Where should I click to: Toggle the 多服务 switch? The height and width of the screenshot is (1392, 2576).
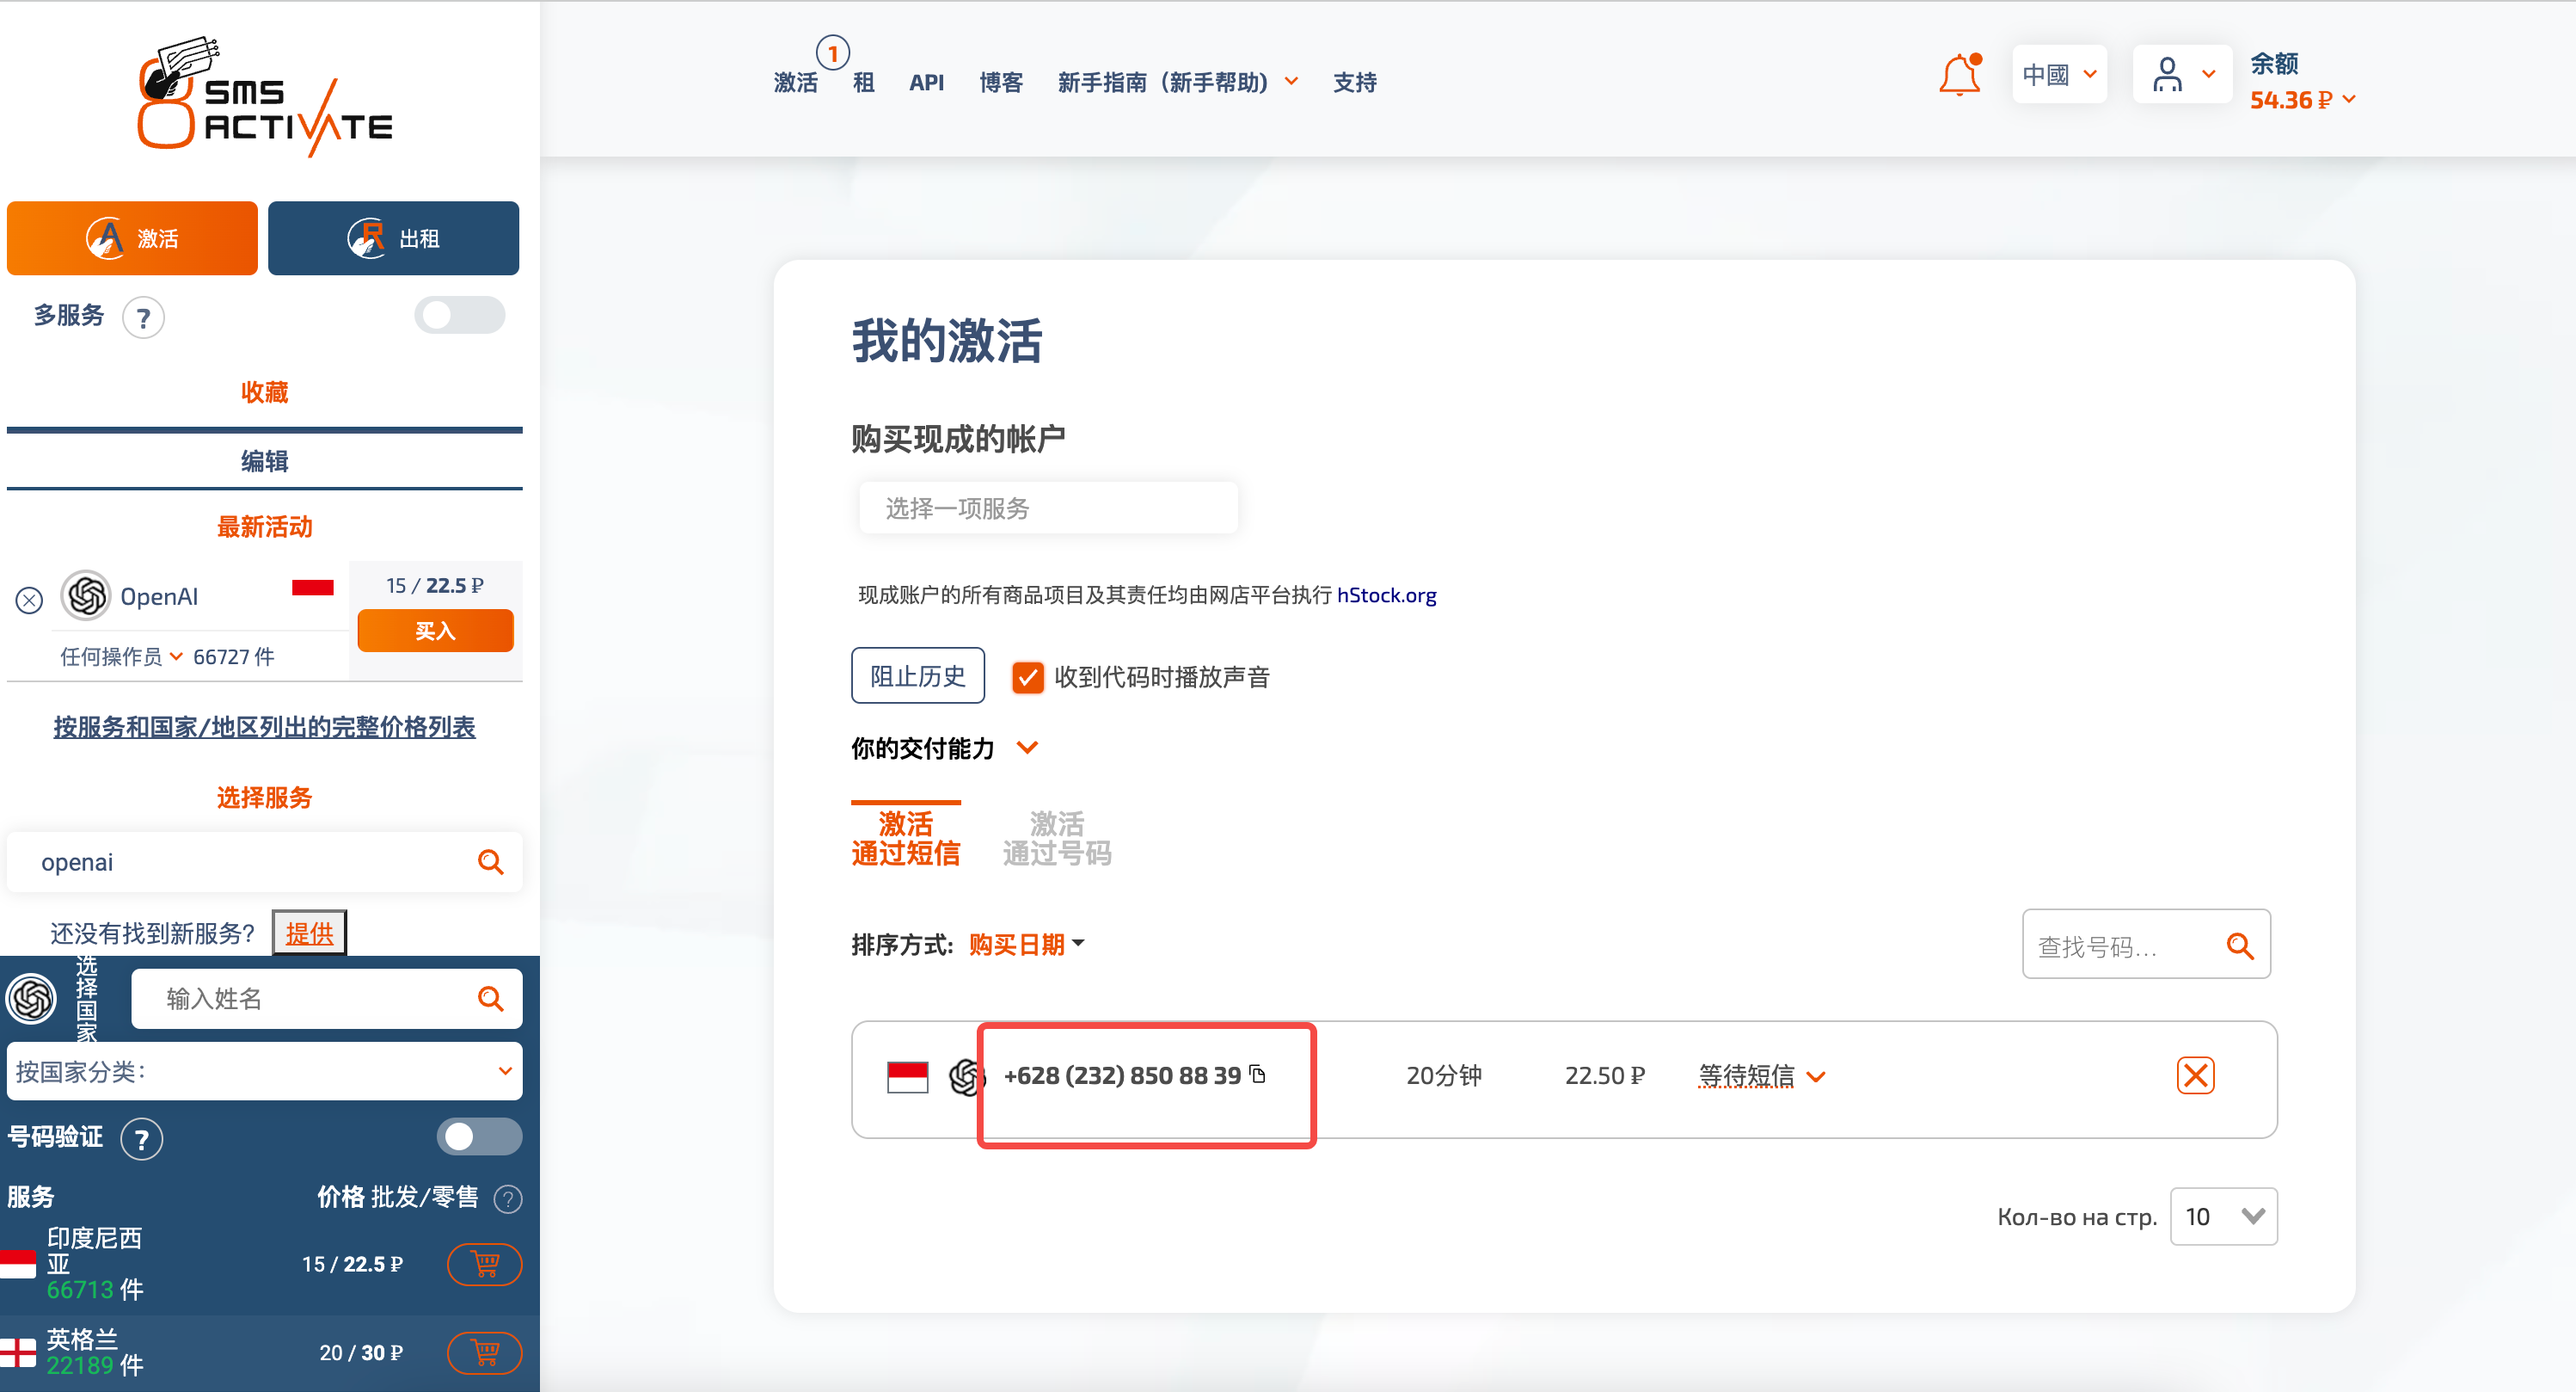tap(460, 317)
